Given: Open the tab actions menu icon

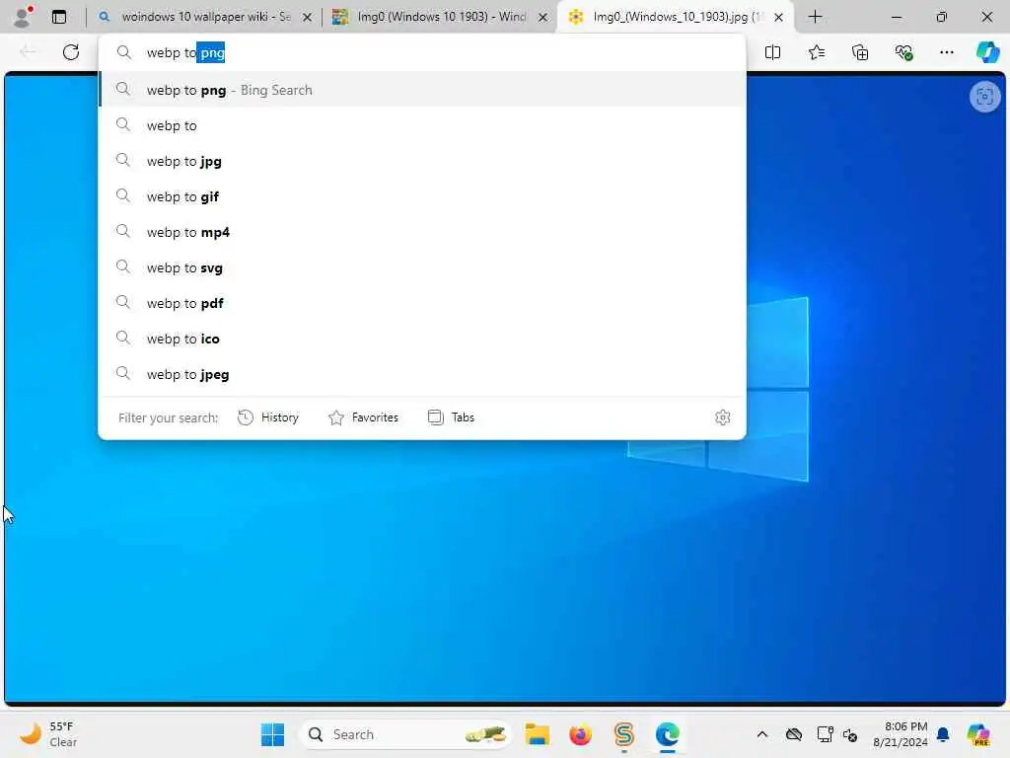Looking at the screenshot, I should [59, 17].
